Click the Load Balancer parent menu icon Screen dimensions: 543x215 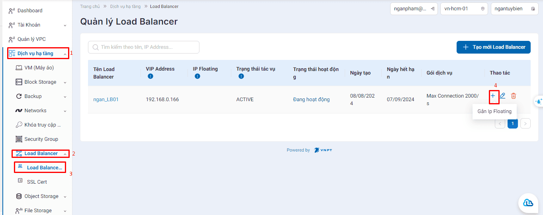[19, 154]
